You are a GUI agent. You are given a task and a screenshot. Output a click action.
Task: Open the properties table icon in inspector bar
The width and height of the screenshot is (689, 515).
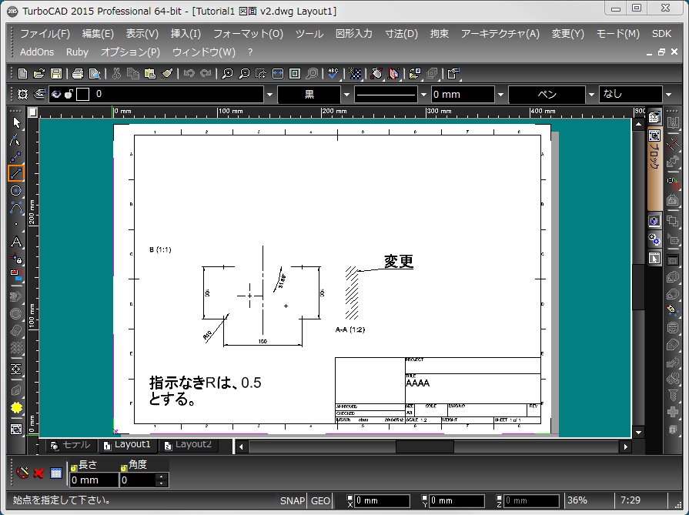pos(56,473)
